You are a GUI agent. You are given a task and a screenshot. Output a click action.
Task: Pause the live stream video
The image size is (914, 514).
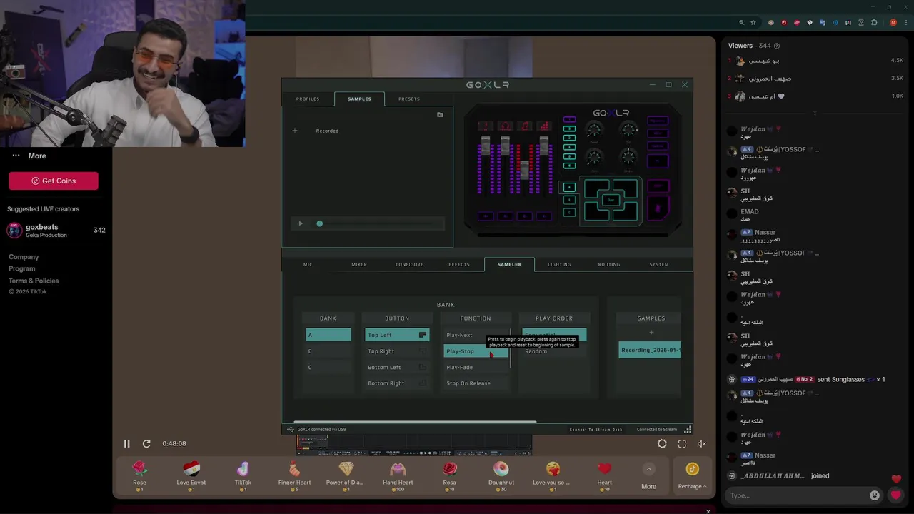[126, 444]
